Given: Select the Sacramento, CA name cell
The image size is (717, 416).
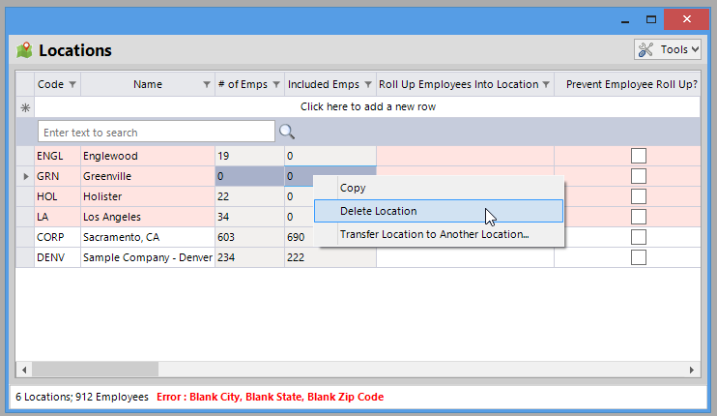Looking at the screenshot, I should click(x=148, y=237).
